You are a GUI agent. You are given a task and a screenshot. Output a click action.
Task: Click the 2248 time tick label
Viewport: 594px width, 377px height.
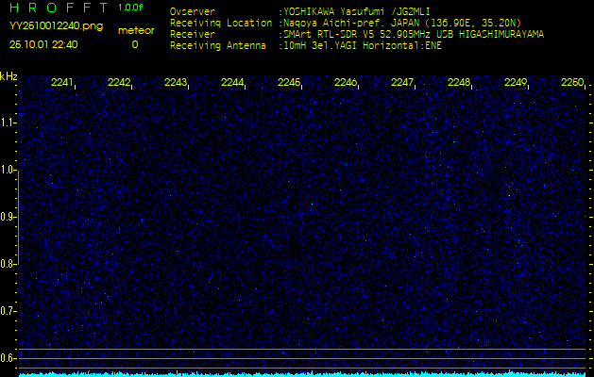pyautogui.click(x=459, y=83)
